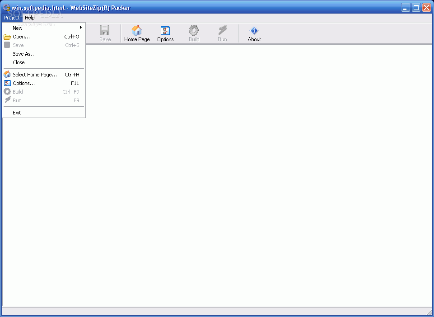
Task: Select Close in the Project menu
Action: point(44,62)
